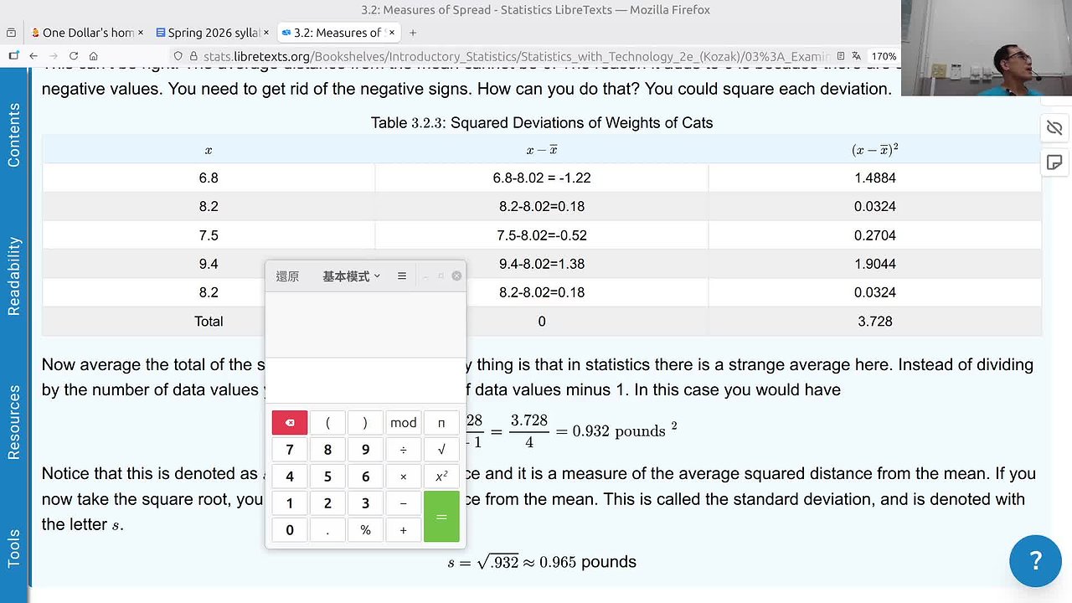Close the One Dollar's home tab
Screen dimensions: 1072x603
point(140,33)
